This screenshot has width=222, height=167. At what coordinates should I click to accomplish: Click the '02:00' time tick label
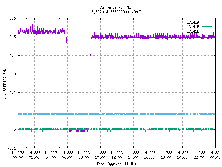tap(34, 157)
